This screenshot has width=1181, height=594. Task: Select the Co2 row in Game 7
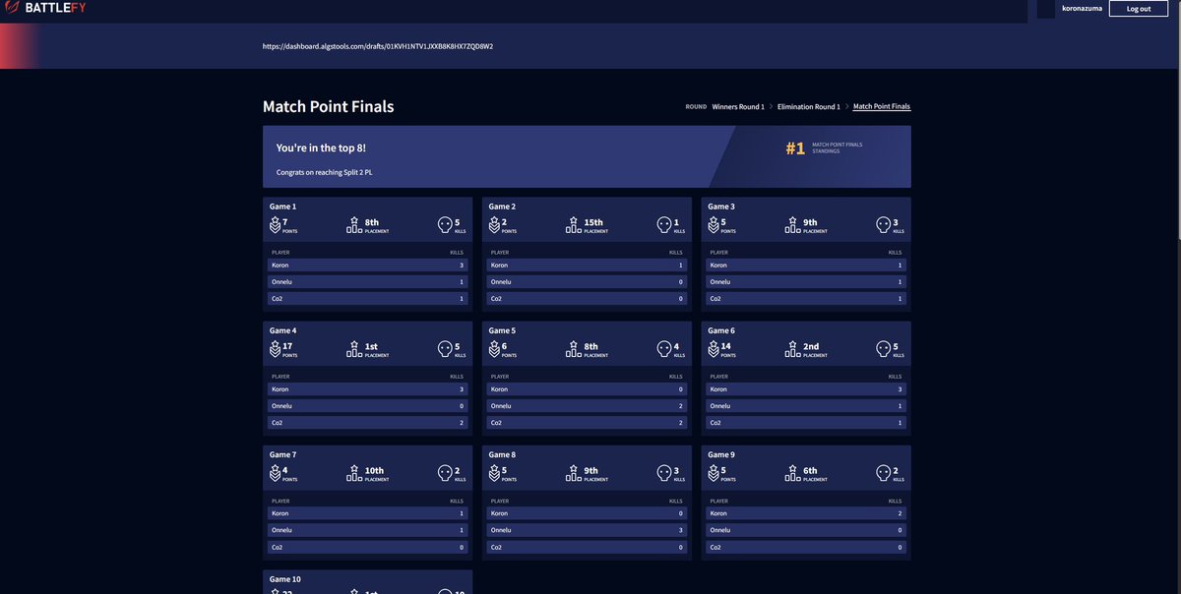(367, 547)
